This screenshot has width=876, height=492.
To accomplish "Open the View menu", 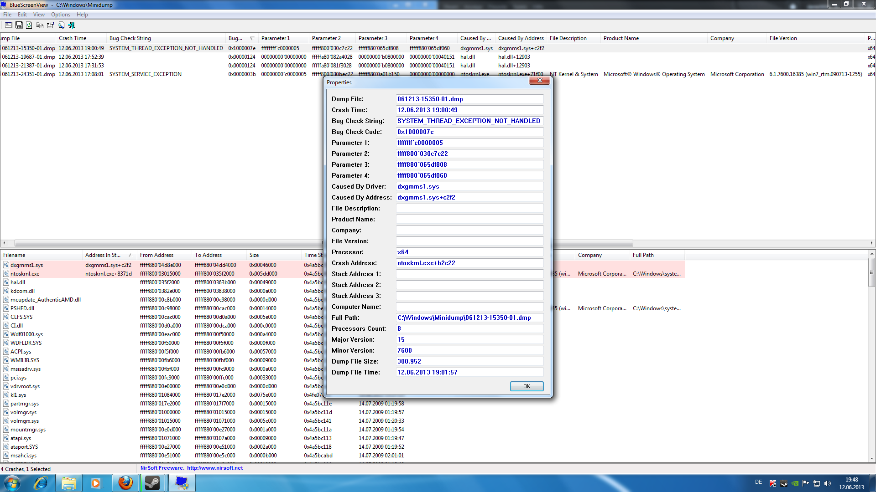I will pos(39,15).
